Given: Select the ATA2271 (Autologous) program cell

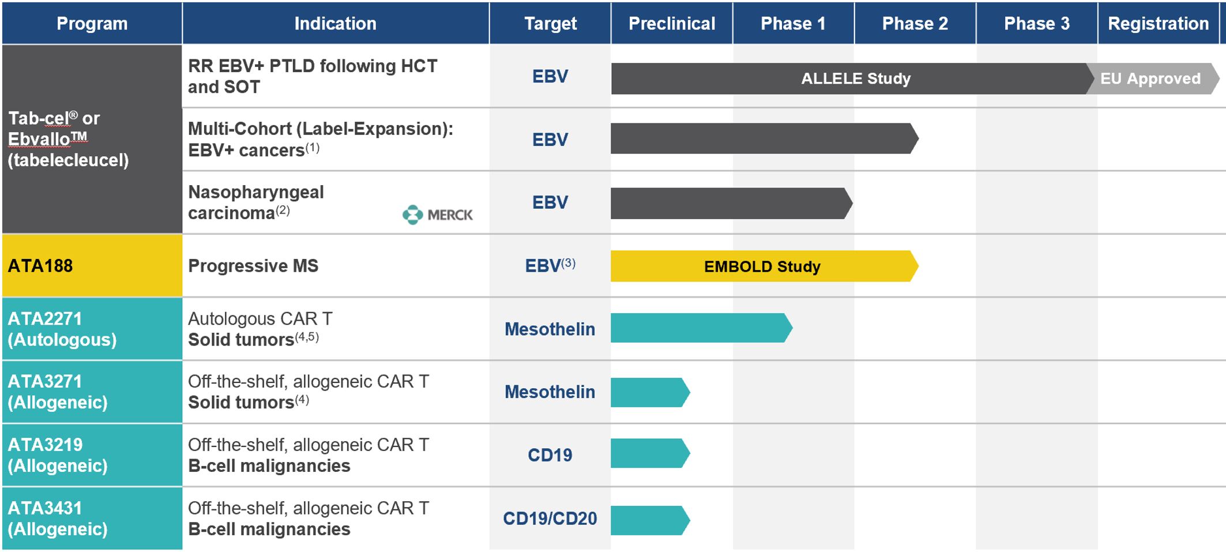Looking at the screenshot, I should [x=92, y=329].
